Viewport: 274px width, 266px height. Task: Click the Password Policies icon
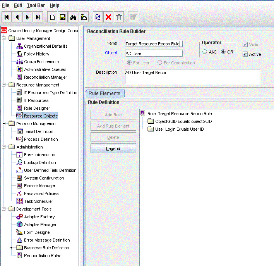coord(20,193)
